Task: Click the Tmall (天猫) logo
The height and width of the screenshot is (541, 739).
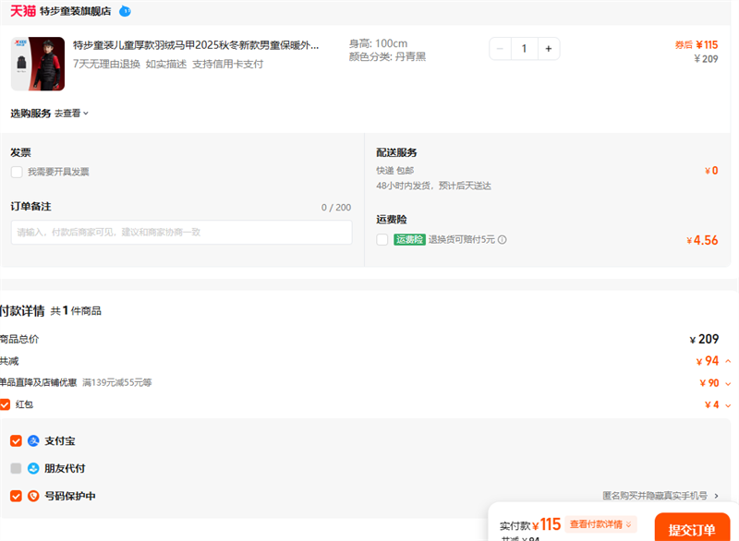Action: (x=23, y=11)
